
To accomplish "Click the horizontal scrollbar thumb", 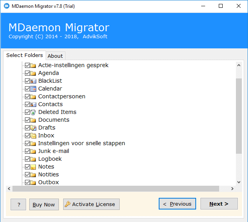I will (x=116, y=188).
